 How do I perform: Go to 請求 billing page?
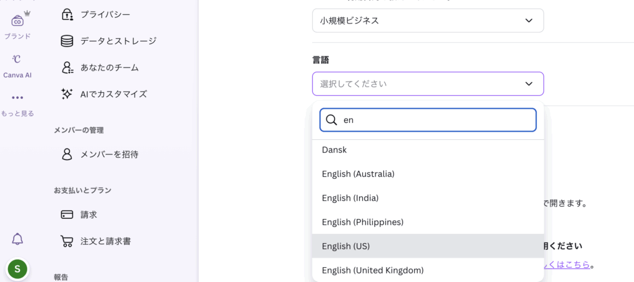tap(89, 215)
